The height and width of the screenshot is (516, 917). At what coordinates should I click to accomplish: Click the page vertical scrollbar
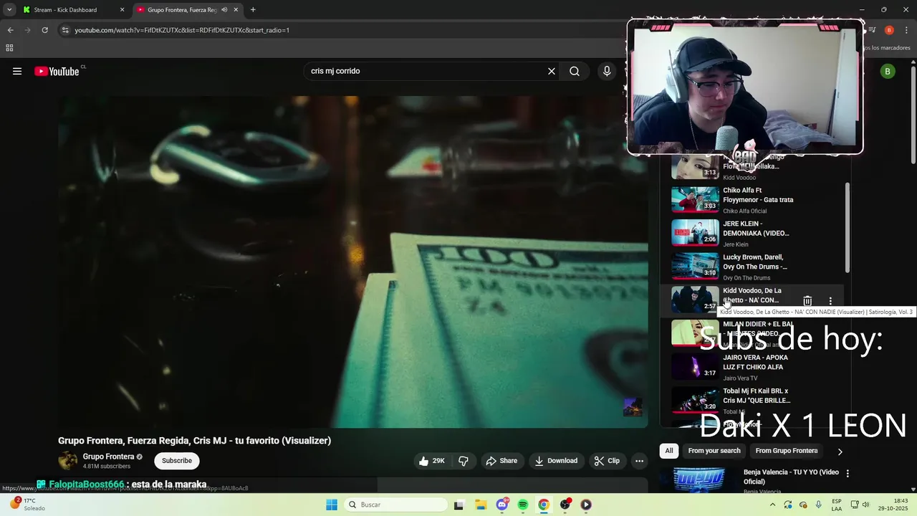click(x=913, y=115)
